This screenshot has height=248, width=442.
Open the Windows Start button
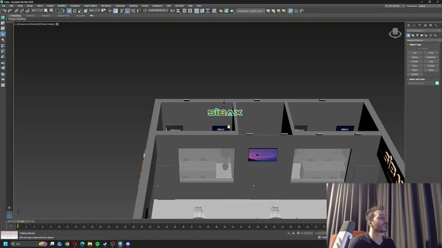(6, 244)
